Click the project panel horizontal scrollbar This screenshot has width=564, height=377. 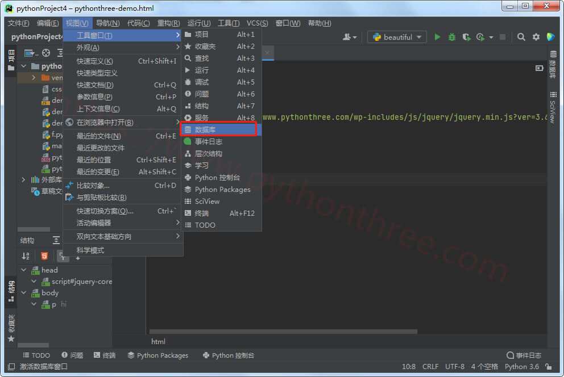34,229
